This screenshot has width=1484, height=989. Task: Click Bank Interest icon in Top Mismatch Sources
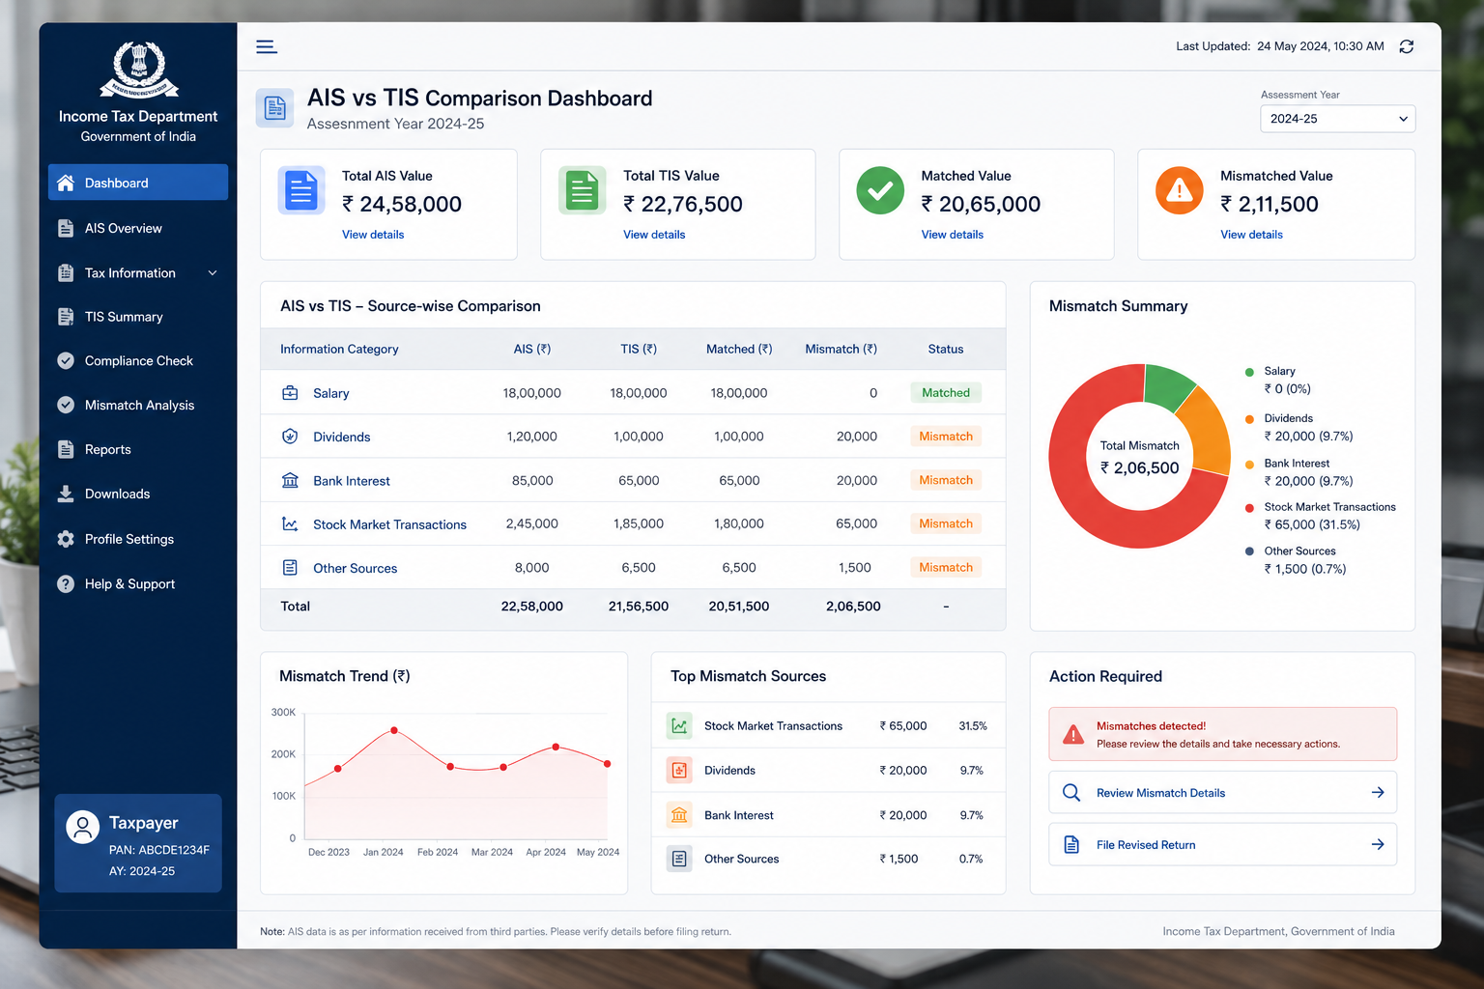[x=680, y=815]
